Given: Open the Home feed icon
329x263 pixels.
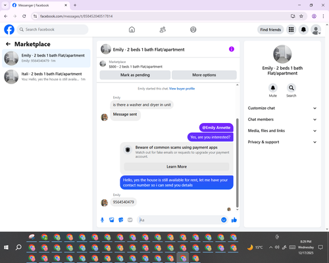Looking at the screenshot, I should [x=132, y=30].
